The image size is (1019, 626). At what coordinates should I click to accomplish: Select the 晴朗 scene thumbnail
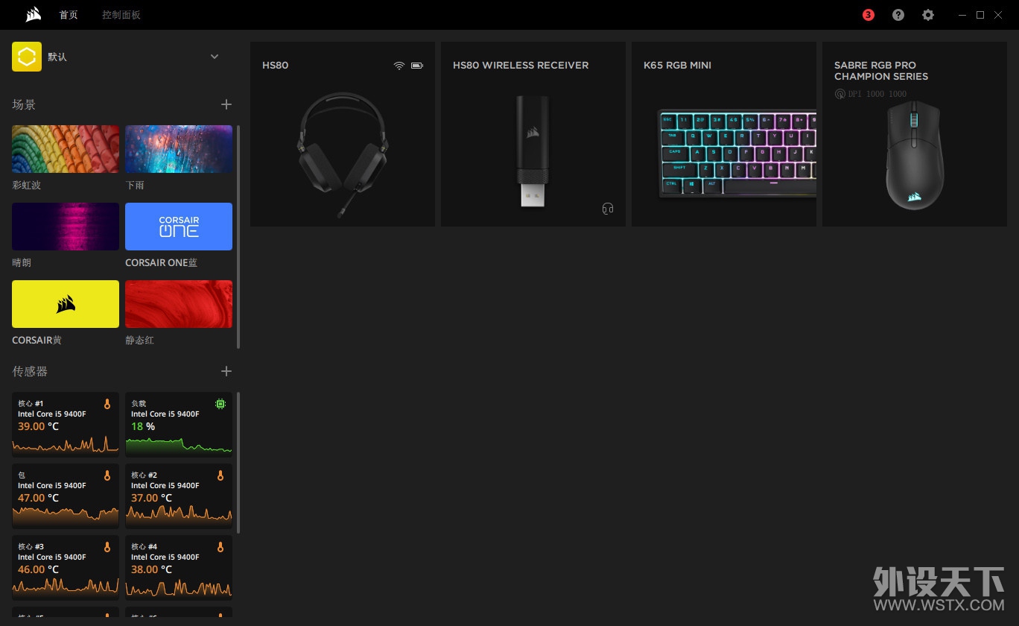pyautogui.click(x=66, y=227)
